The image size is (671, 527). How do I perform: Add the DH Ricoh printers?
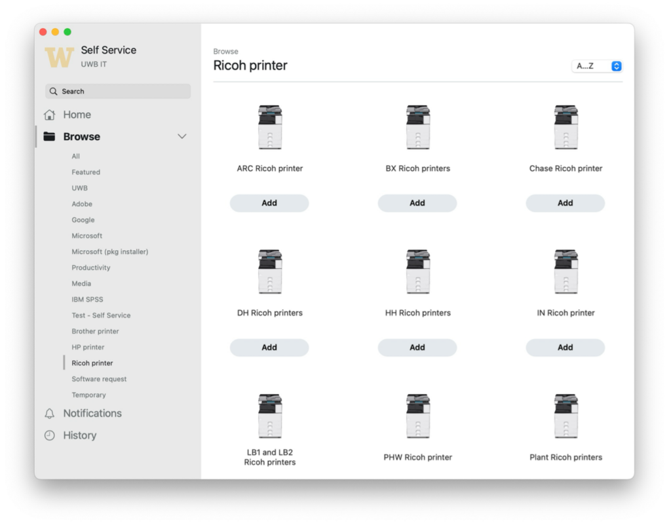pos(269,348)
